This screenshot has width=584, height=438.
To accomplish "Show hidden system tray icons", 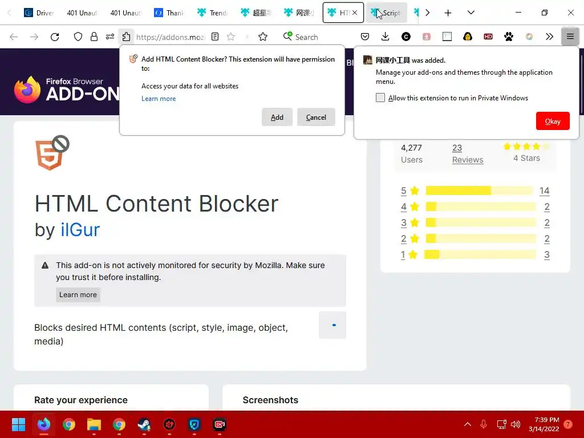I will [468, 424].
